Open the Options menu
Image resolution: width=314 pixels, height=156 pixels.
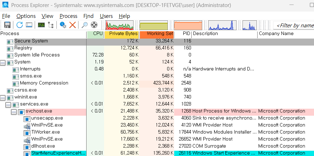pyautogui.click(x=26, y=16)
